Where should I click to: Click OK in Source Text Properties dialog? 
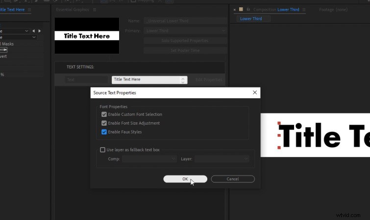(185, 179)
